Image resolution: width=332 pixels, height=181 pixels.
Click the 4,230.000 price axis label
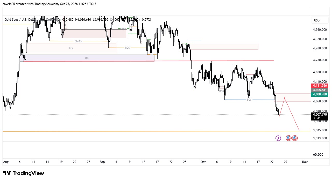[x=319, y=60]
